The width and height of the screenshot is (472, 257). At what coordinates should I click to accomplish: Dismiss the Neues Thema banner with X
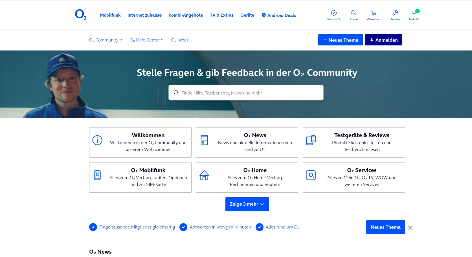click(x=410, y=228)
